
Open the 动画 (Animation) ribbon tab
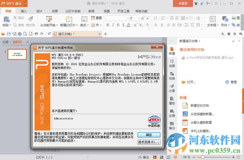tap(55, 11)
